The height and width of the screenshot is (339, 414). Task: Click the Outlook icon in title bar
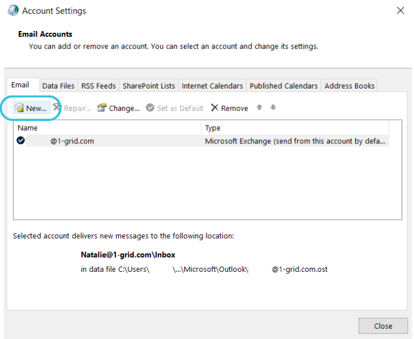[11, 11]
